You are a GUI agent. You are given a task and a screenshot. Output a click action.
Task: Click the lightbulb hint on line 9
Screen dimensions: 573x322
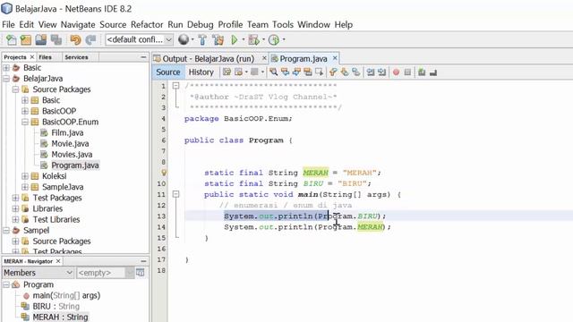point(164,173)
